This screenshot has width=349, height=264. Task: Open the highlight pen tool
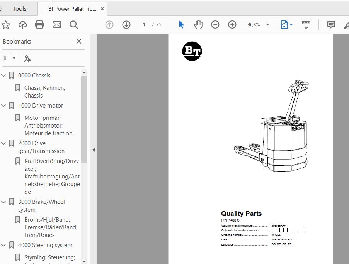click(346, 25)
